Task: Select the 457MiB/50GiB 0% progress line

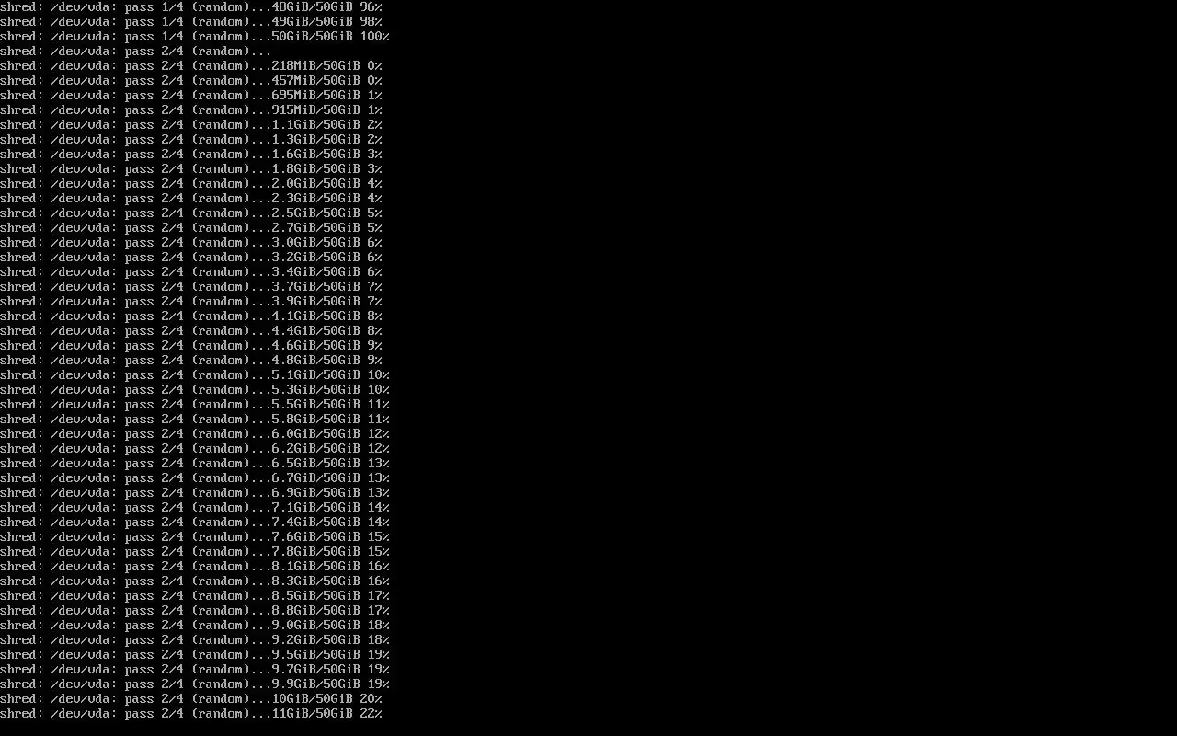Action: (191, 81)
